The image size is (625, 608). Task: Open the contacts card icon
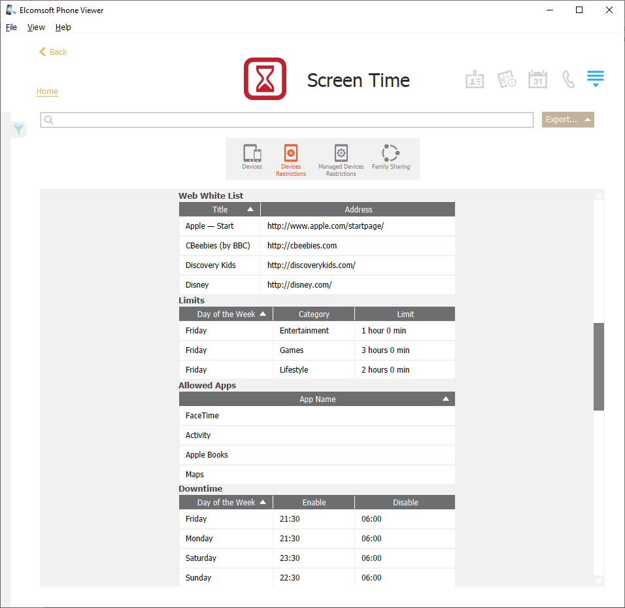click(475, 80)
